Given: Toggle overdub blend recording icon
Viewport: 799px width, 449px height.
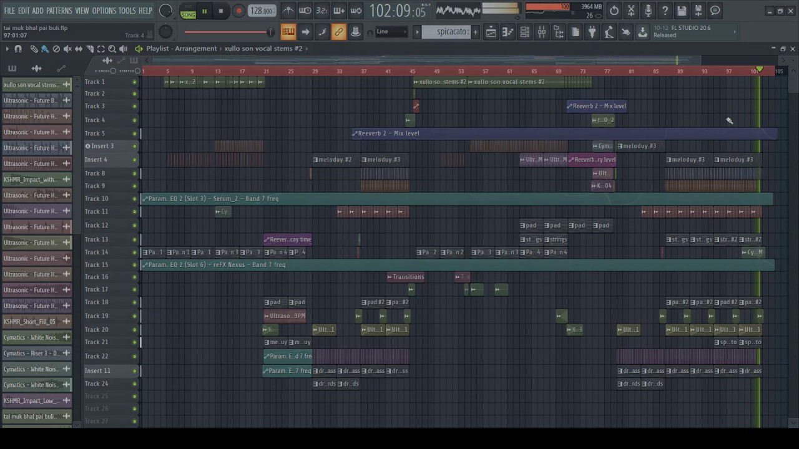Looking at the screenshot, I should tap(339, 11).
